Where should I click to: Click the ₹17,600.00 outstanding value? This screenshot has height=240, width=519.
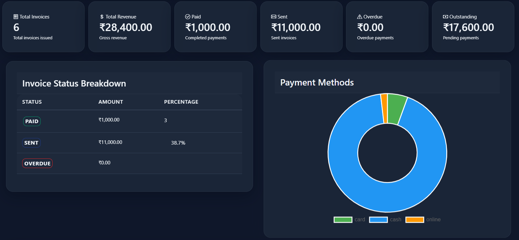click(468, 27)
